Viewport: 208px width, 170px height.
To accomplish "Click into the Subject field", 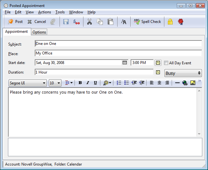I will point(118,44).
